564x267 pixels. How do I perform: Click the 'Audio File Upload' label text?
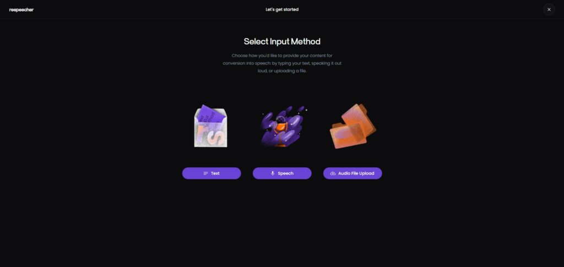356,173
